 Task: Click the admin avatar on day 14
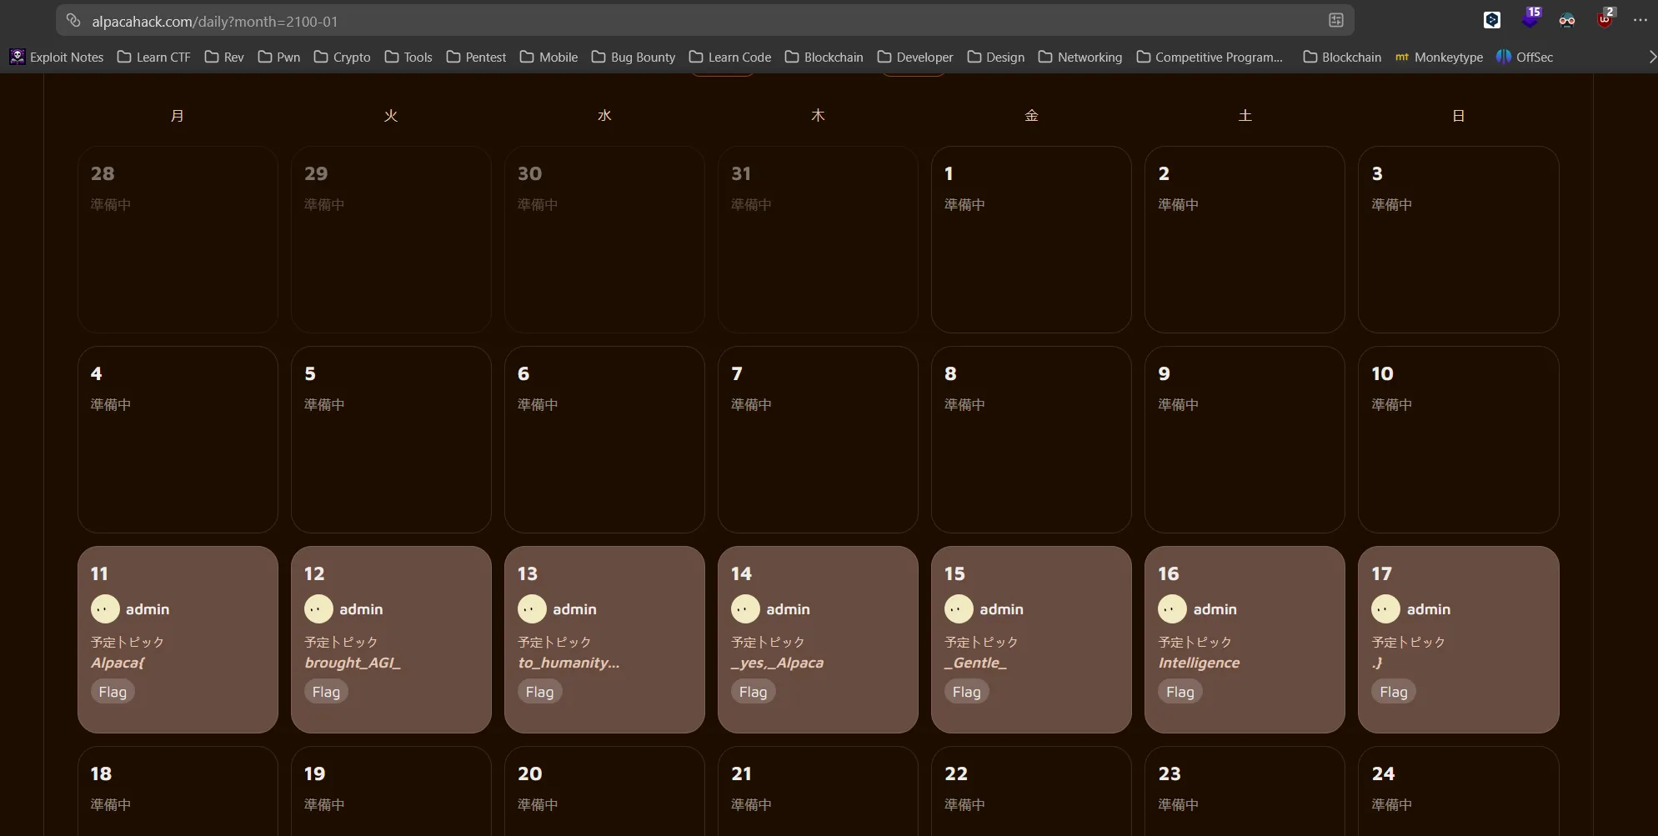pos(745,609)
